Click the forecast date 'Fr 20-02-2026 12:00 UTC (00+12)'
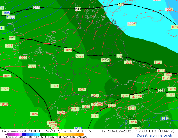Viewport: 178px width, 138px height. (138, 131)
